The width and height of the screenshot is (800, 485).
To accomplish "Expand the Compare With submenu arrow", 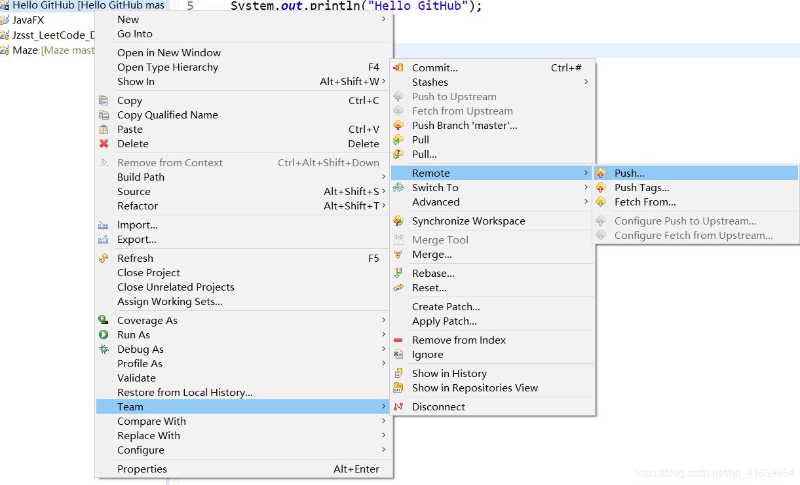I will (384, 421).
